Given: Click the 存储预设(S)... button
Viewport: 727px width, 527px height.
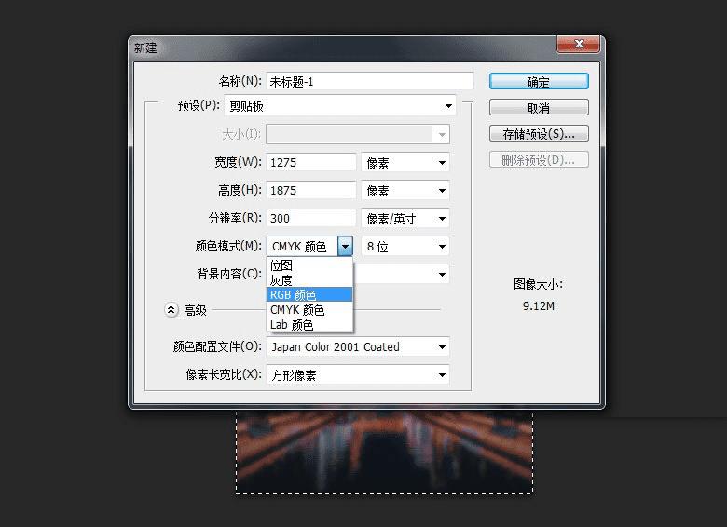Looking at the screenshot, I should tap(539, 134).
